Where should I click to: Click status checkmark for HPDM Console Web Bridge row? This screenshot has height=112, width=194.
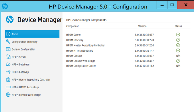point(178,61)
